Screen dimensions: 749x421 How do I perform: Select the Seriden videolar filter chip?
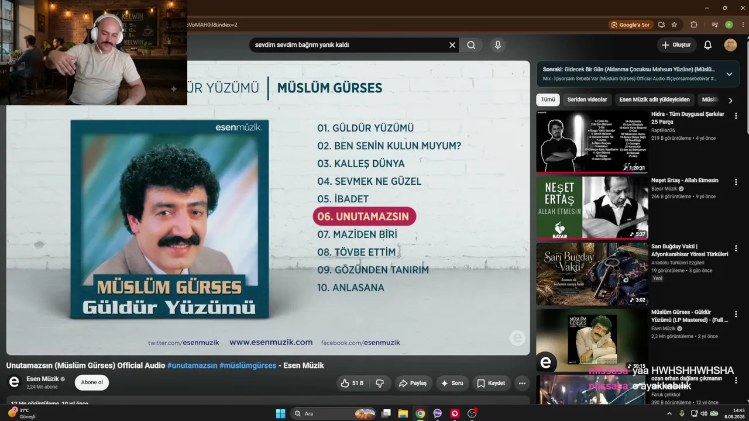[587, 100]
